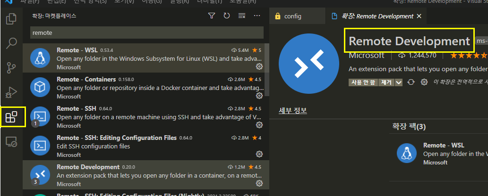
Task: Select Remote Development 0.20.0 in list
Action: [146, 175]
